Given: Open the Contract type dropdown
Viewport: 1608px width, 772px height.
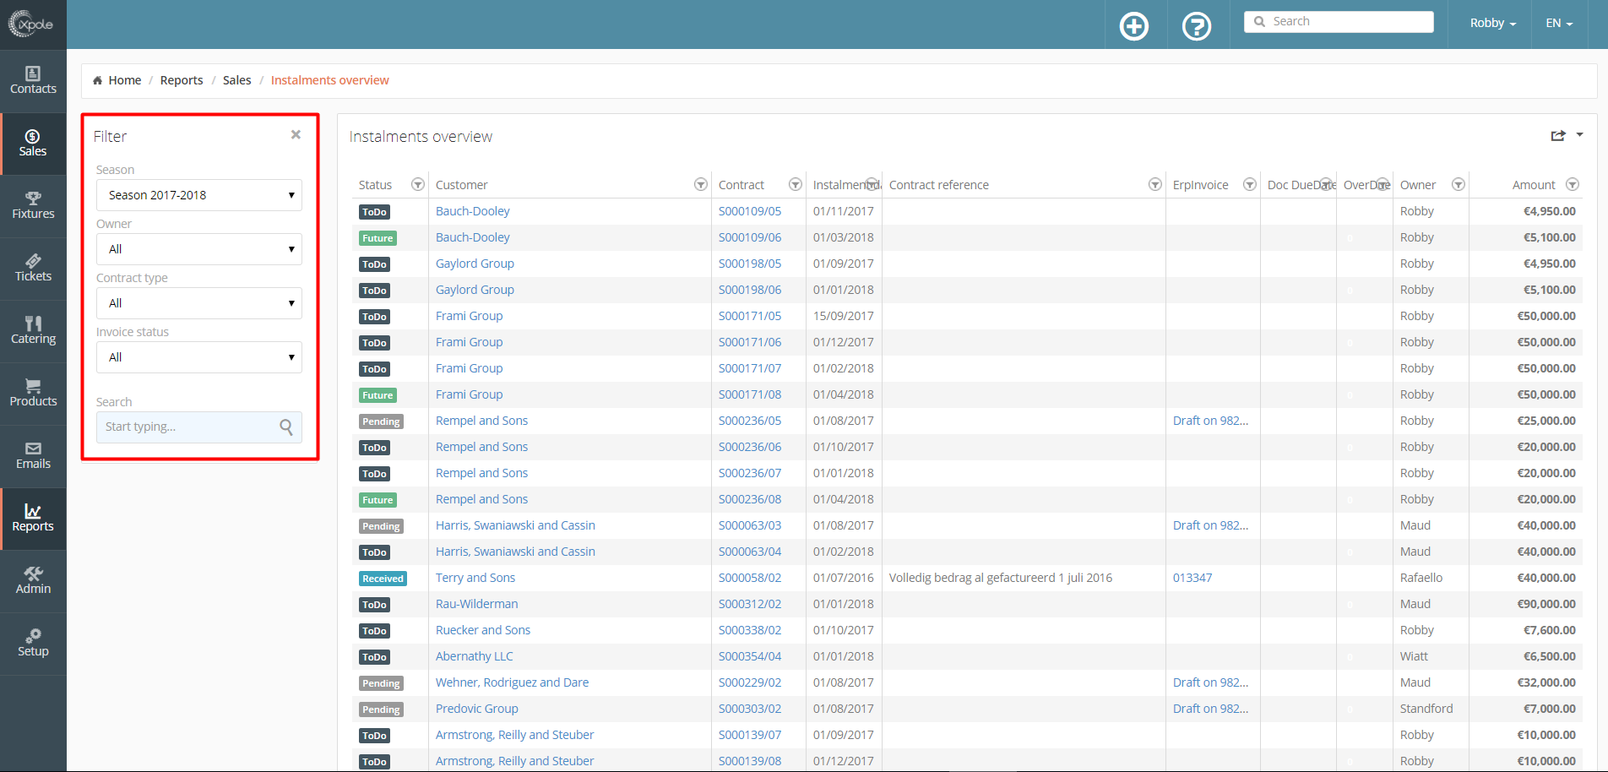Looking at the screenshot, I should (x=199, y=303).
